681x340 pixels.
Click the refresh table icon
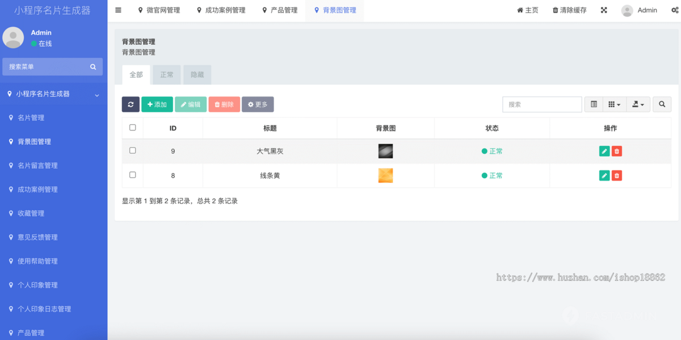pyautogui.click(x=131, y=104)
